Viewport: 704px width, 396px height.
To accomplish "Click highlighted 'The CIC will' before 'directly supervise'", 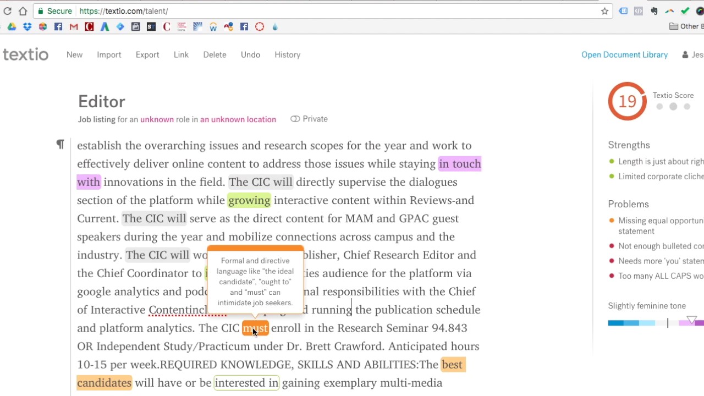I will 261,182.
